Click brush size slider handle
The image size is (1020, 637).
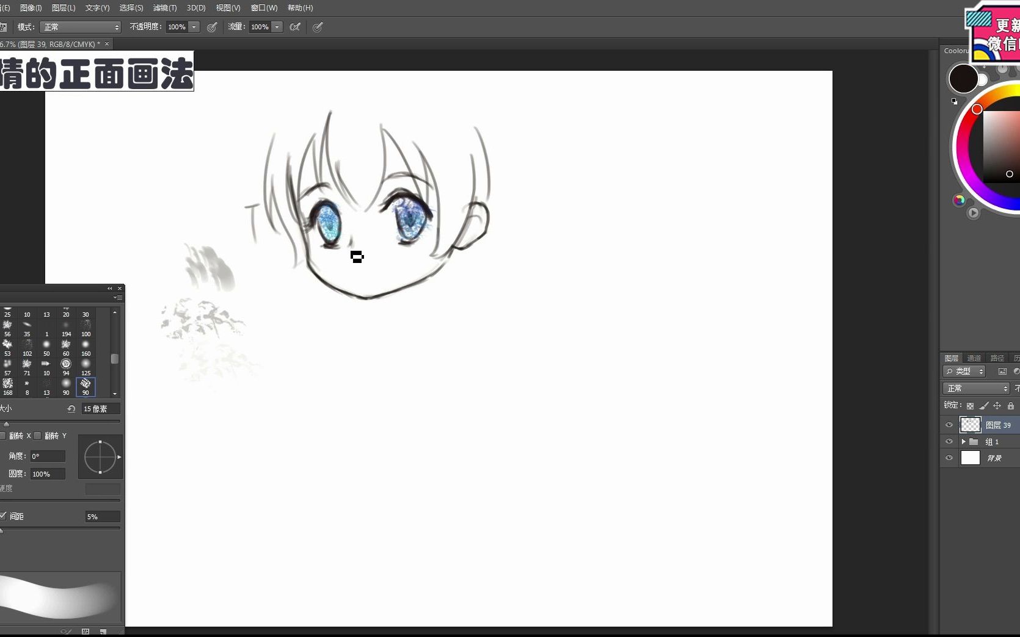click(x=6, y=423)
